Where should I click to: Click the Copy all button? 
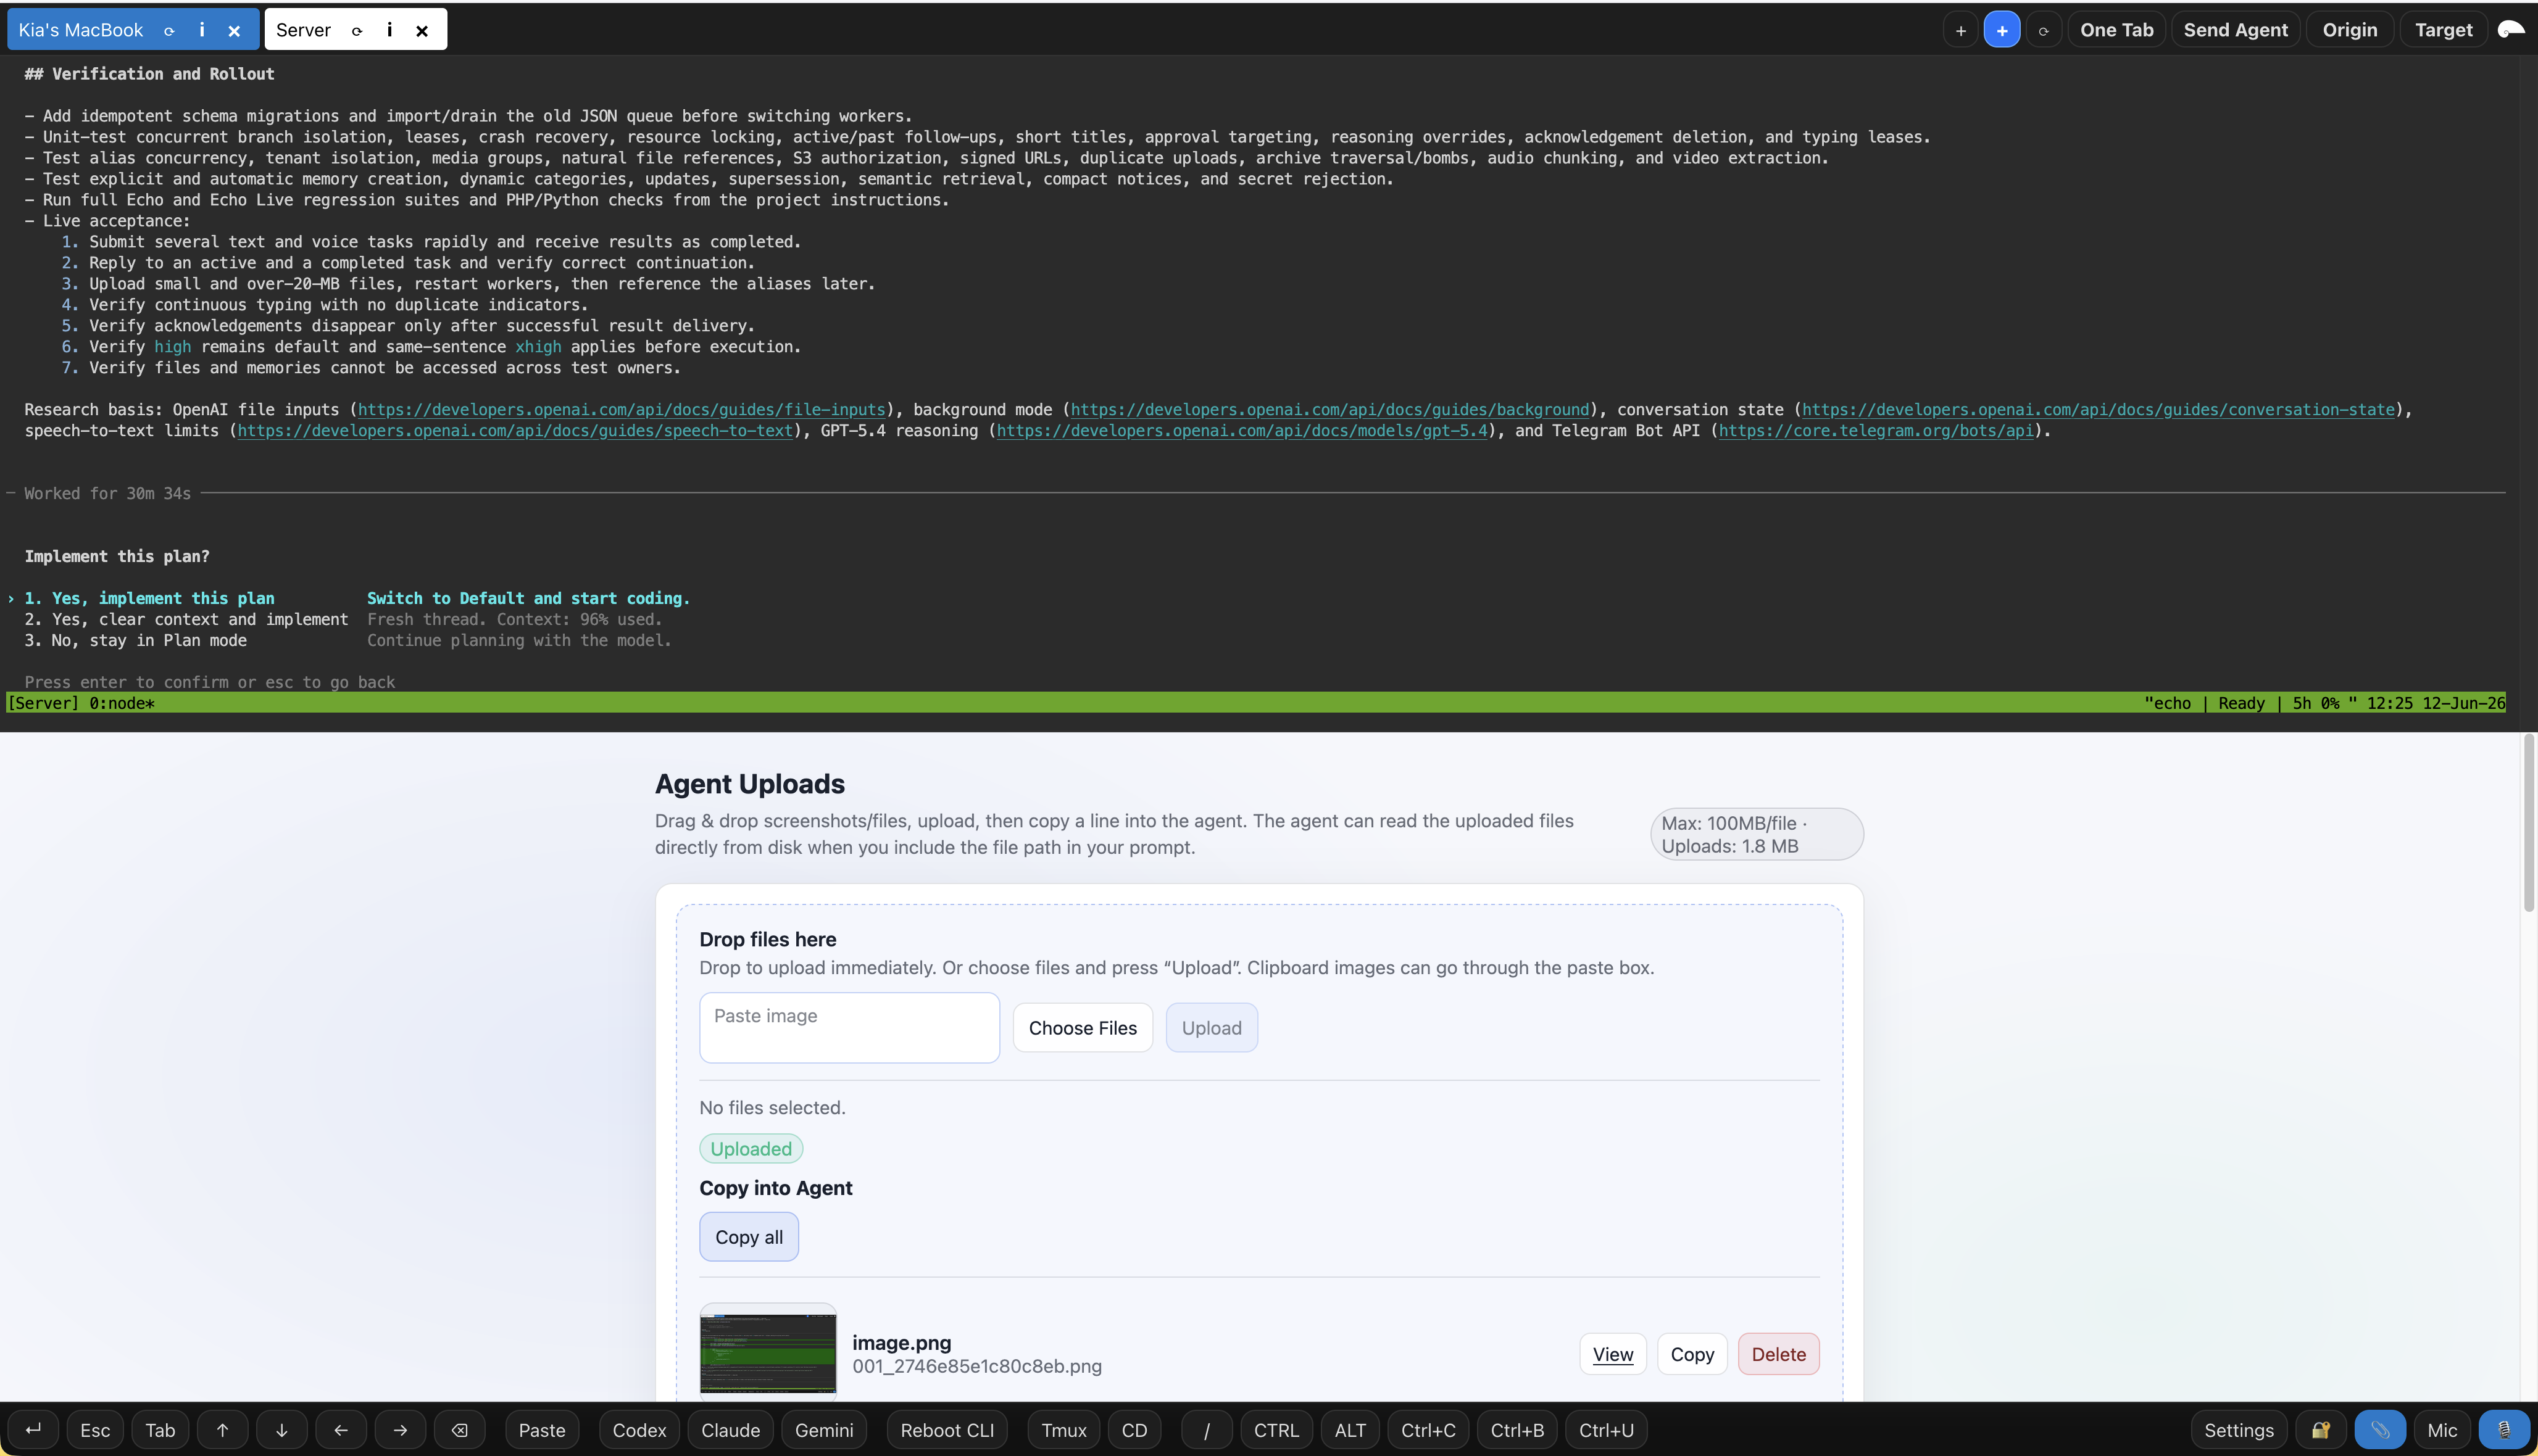(x=748, y=1237)
